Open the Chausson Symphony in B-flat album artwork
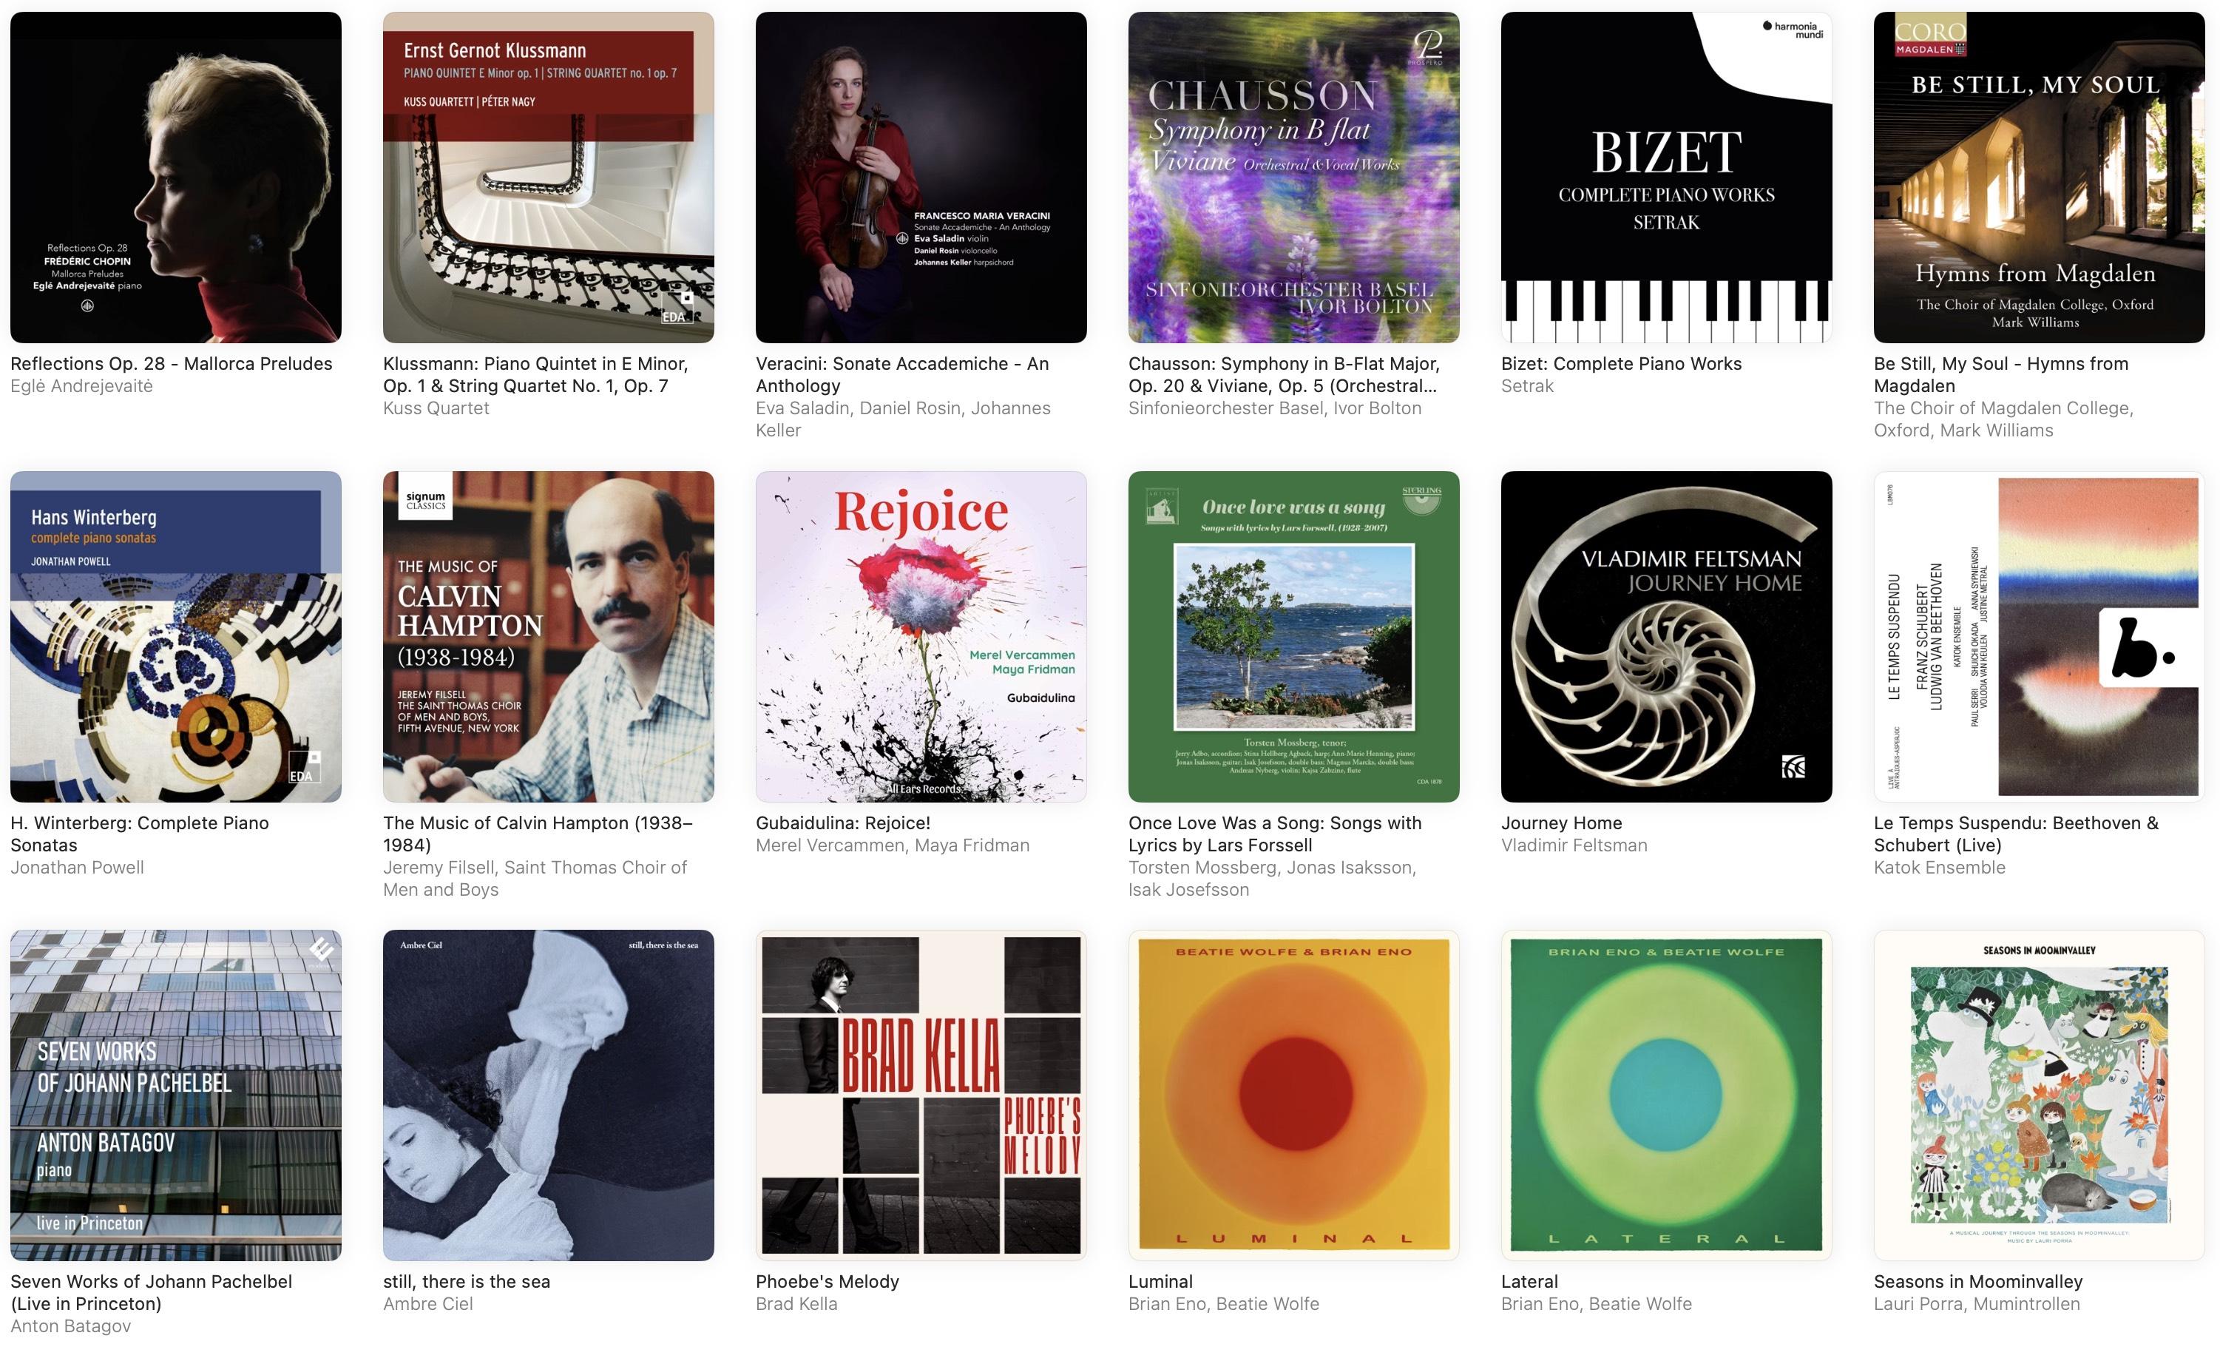The image size is (2220, 1361). [x=1294, y=178]
